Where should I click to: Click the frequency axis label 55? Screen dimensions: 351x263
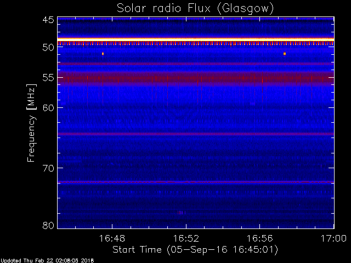click(x=48, y=78)
